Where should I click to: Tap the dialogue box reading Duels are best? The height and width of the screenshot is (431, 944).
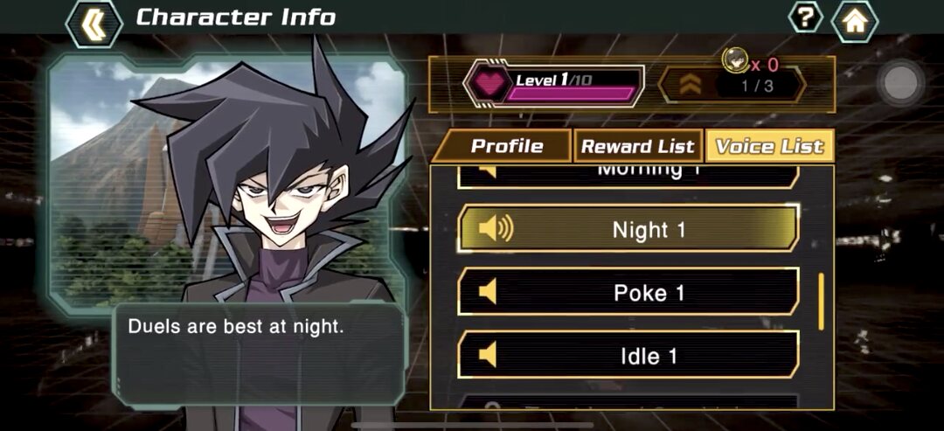pyautogui.click(x=259, y=354)
